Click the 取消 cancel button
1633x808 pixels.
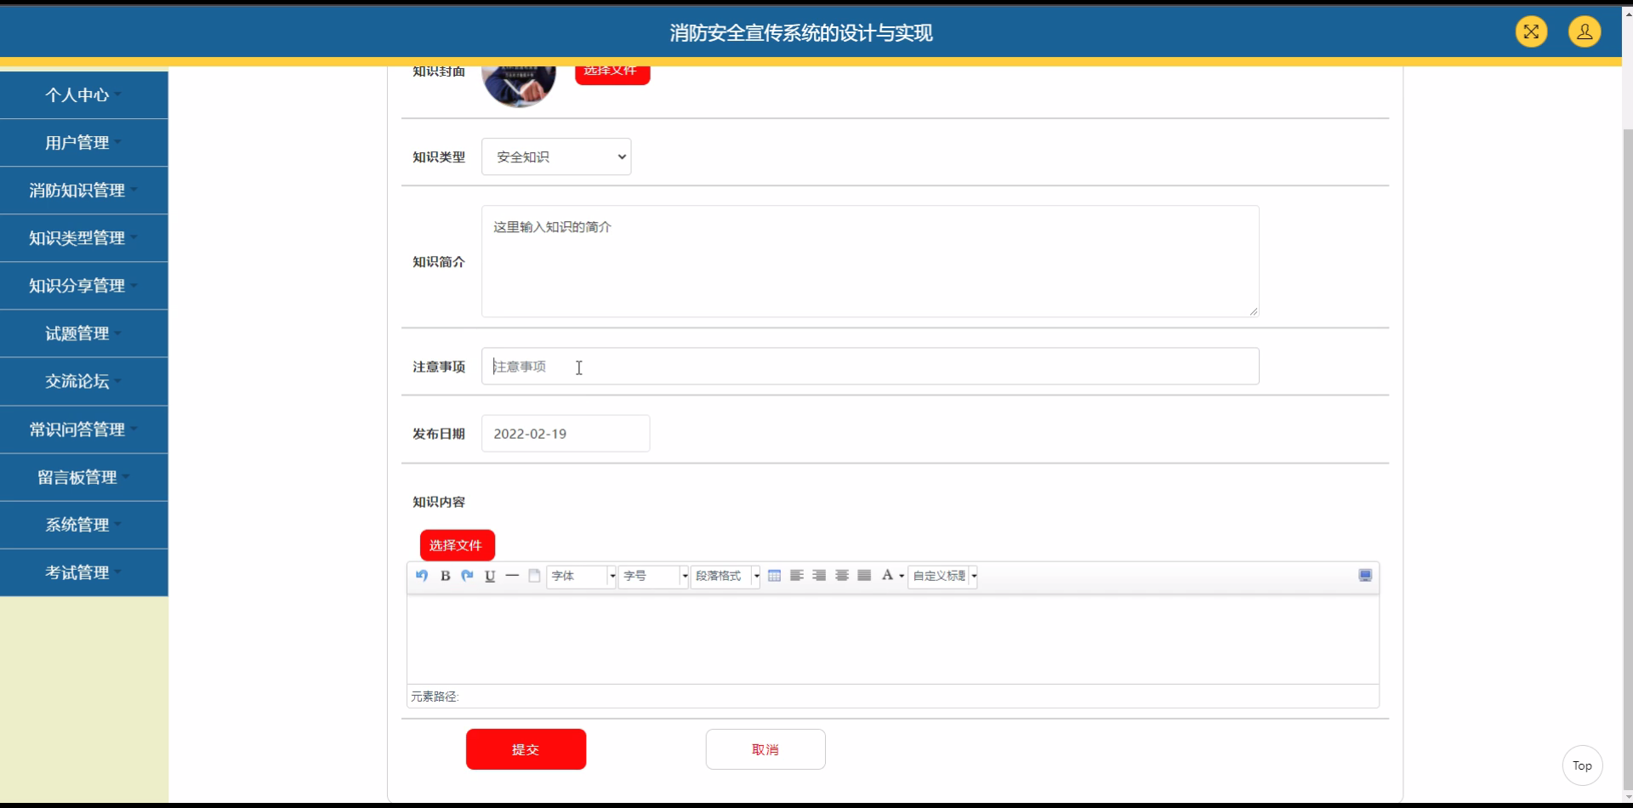click(x=765, y=749)
